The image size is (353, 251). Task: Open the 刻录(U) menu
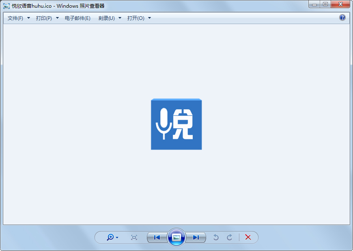(107, 18)
